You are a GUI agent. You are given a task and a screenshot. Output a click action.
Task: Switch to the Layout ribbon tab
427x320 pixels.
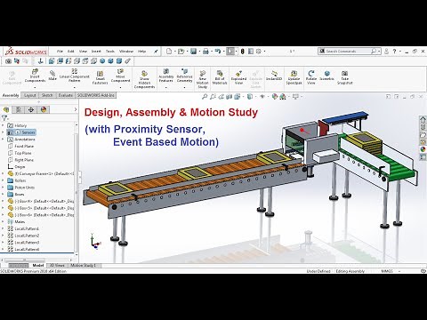pos(29,95)
